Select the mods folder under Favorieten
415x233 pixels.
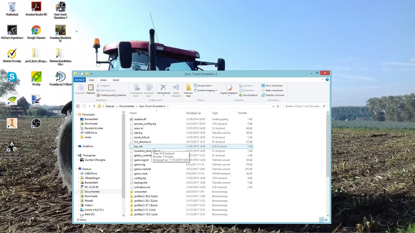point(88,137)
